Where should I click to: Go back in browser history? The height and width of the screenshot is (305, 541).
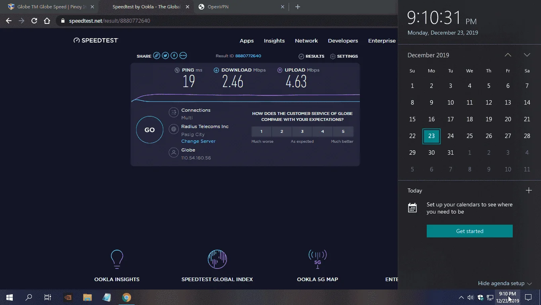(9, 21)
